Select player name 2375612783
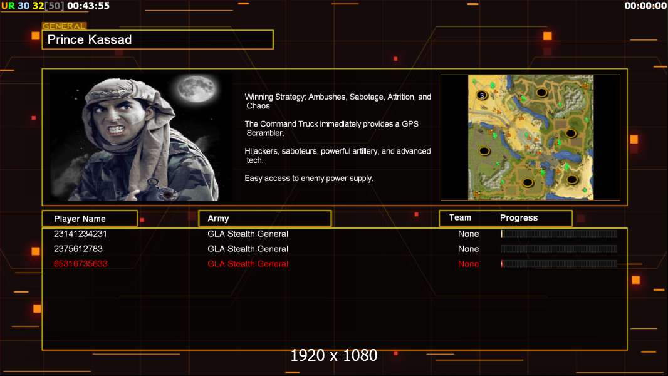Screen dimensions: 668x376 (x=78, y=249)
